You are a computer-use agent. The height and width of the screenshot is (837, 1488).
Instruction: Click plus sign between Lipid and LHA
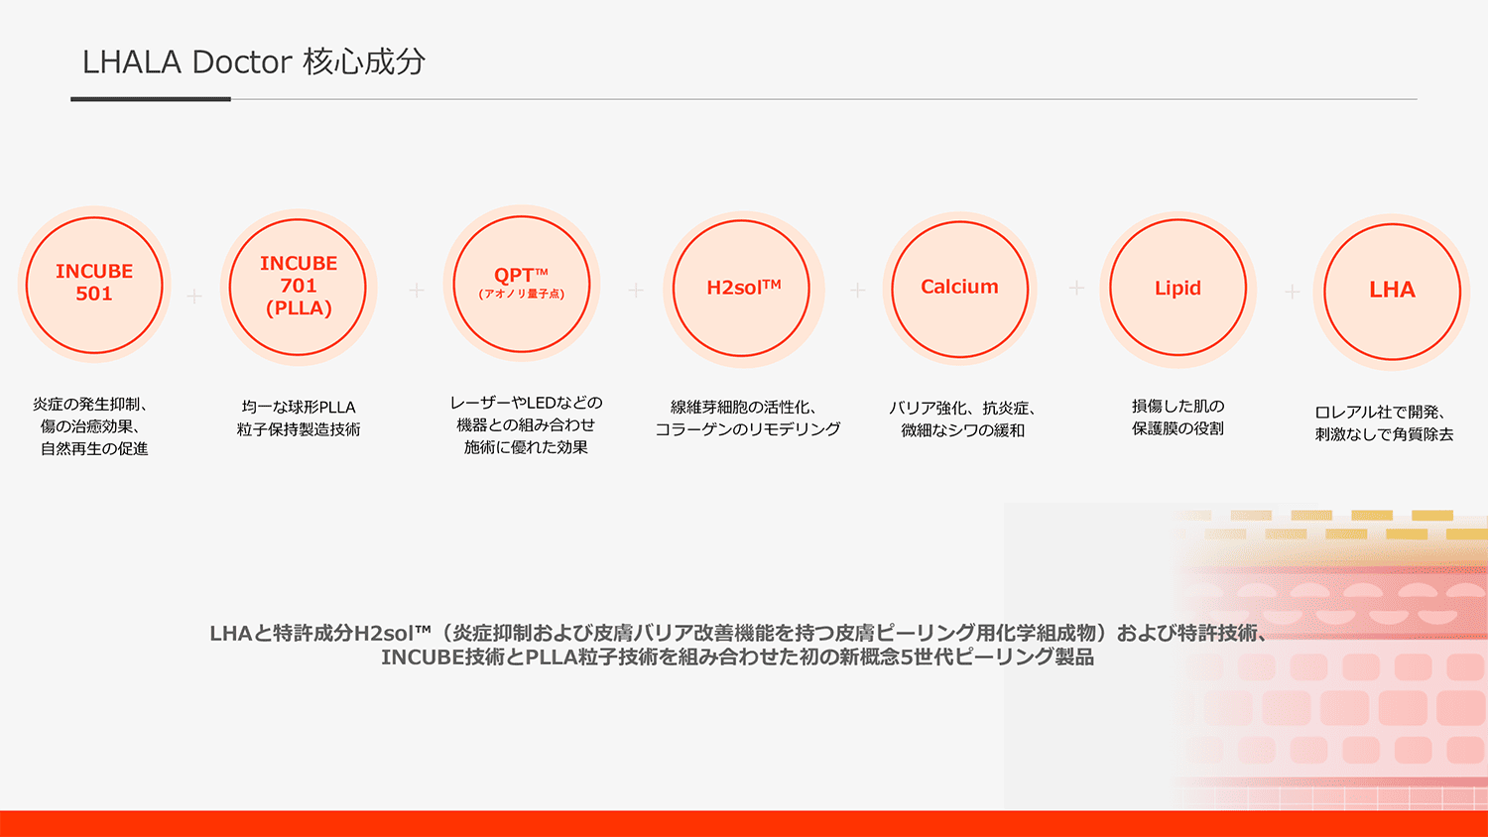1293,292
